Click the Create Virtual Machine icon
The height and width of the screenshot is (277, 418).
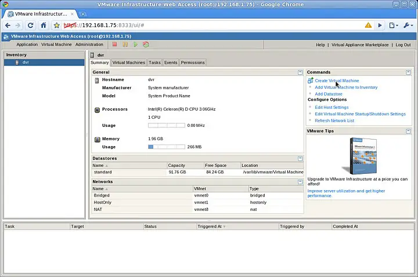point(310,81)
